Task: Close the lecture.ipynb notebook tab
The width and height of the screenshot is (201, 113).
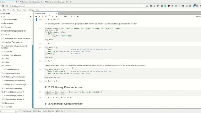Action: click(56, 13)
